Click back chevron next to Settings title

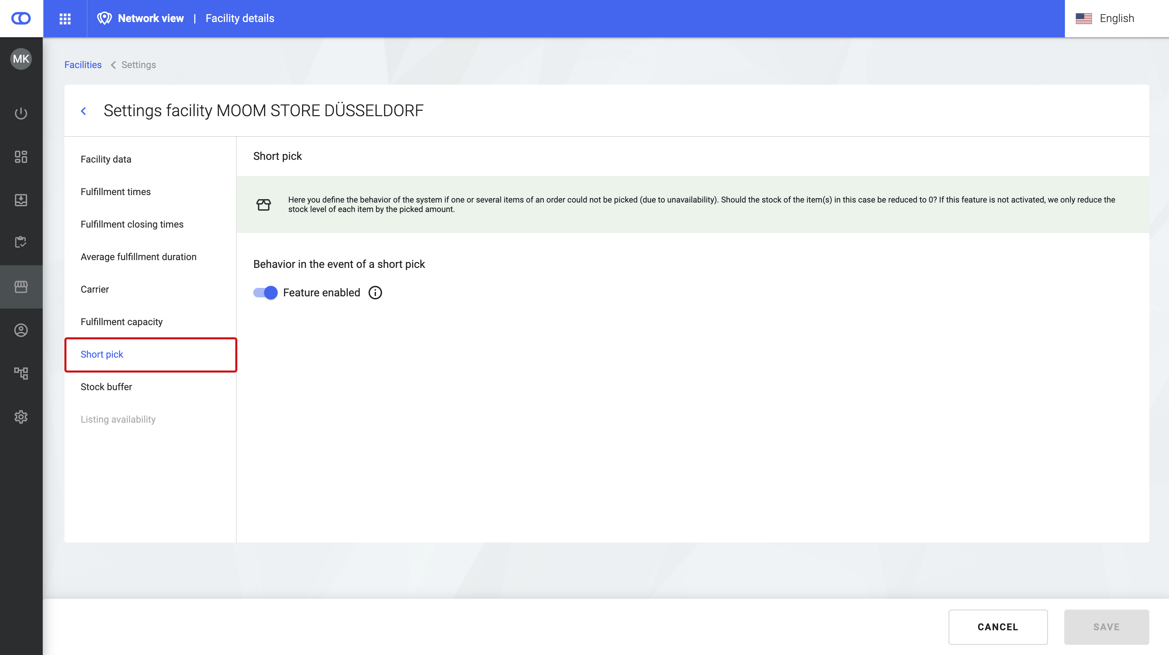pos(83,111)
